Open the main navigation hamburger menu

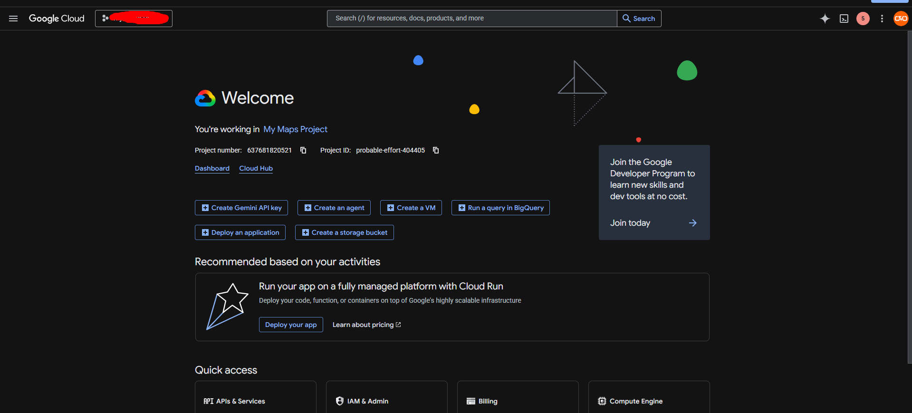click(13, 19)
